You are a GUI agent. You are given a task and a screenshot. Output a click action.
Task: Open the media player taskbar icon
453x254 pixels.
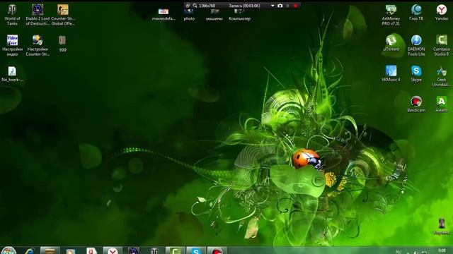(71, 251)
